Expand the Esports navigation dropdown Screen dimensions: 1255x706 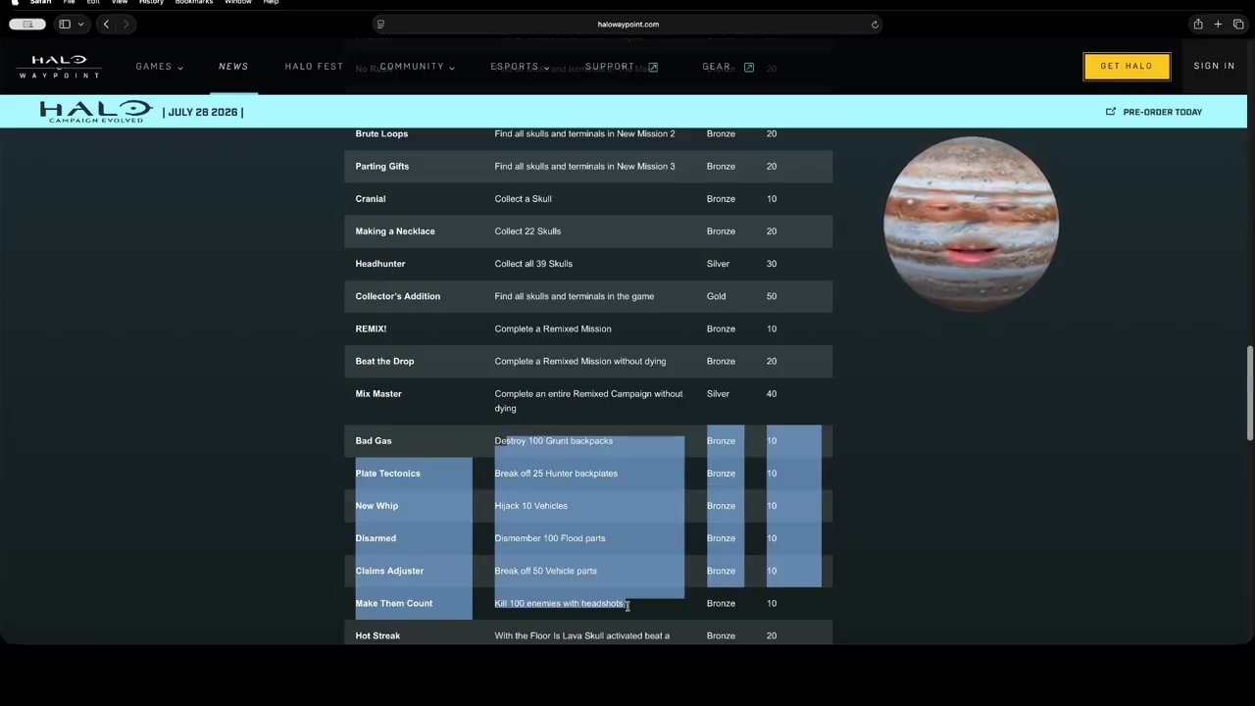pos(520,67)
